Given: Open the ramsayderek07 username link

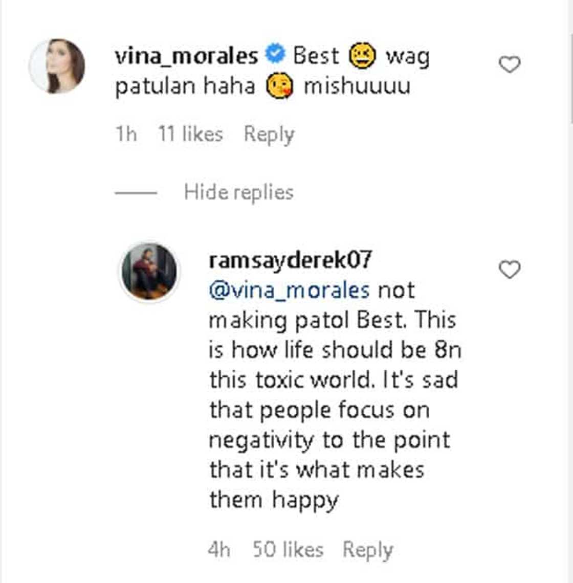Looking at the screenshot, I should pyautogui.click(x=290, y=260).
